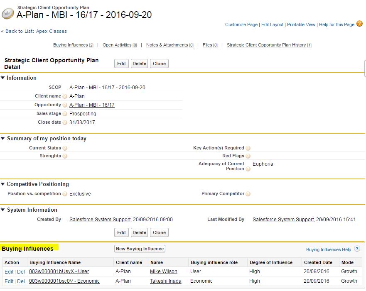Collapse the System Information section

pos(3,210)
